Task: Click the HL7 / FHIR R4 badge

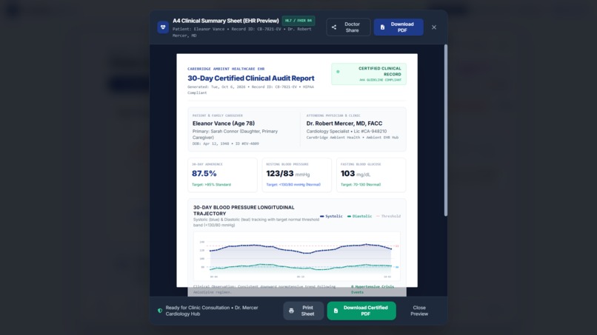Action: [x=298, y=21]
